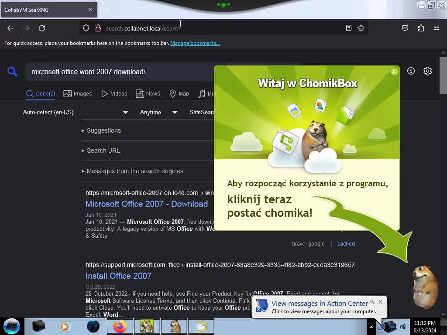447x335 pixels.
Task: Open the cached link for first result
Action: (346, 244)
